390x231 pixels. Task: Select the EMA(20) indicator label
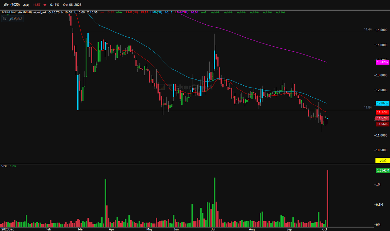coord(132,12)
